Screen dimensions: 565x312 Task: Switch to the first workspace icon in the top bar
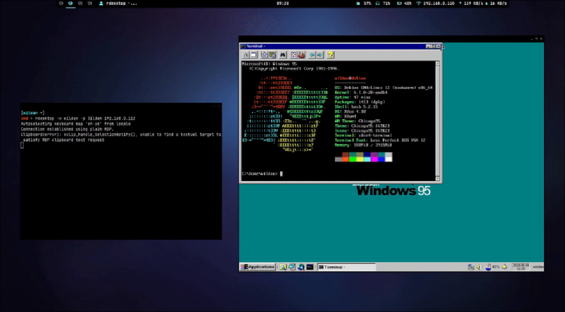coord(61,3)
